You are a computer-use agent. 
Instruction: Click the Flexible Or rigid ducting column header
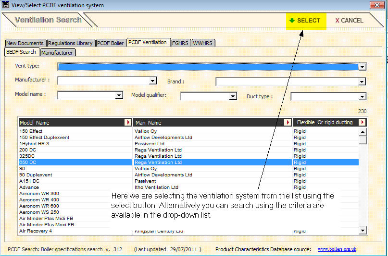330,123
